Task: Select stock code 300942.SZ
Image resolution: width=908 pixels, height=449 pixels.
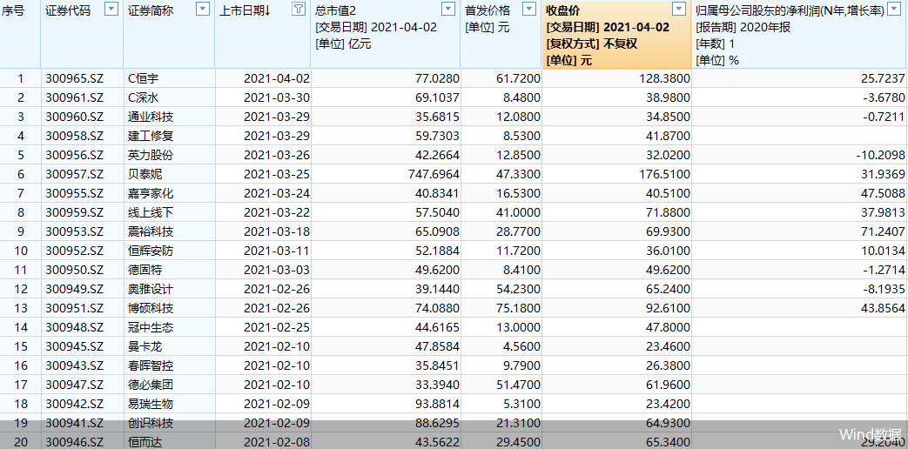Action: (x=75, y=403)
